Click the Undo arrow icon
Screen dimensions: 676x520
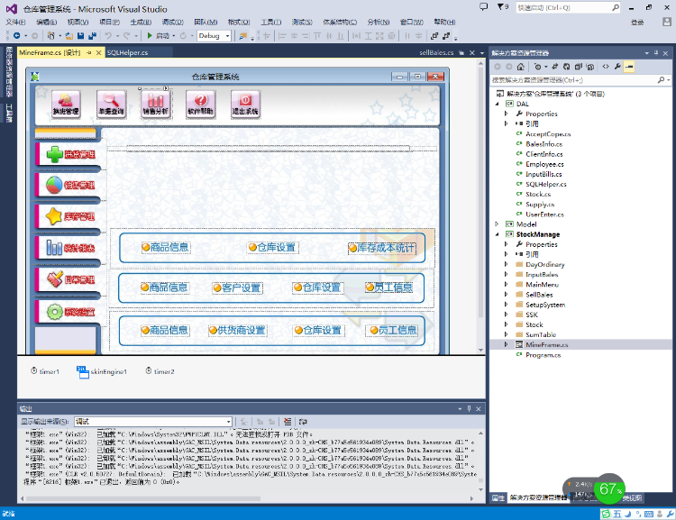tap(108, 36)
